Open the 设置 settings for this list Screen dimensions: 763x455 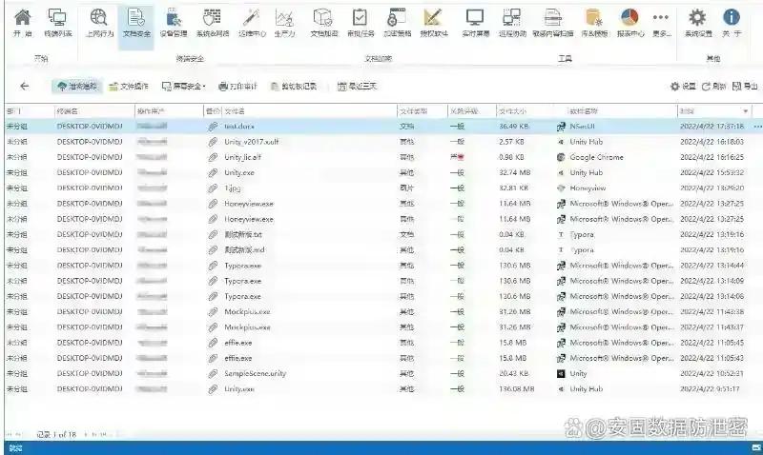coord(683,87)
